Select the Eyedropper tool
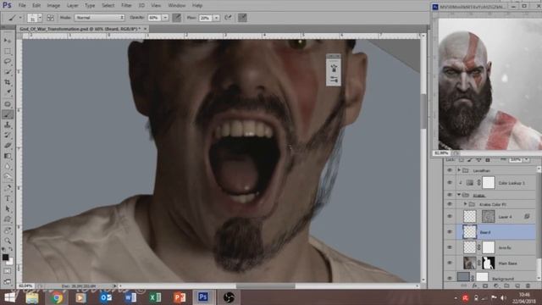This screenshot has height=305, width=542. coord(8,92)
